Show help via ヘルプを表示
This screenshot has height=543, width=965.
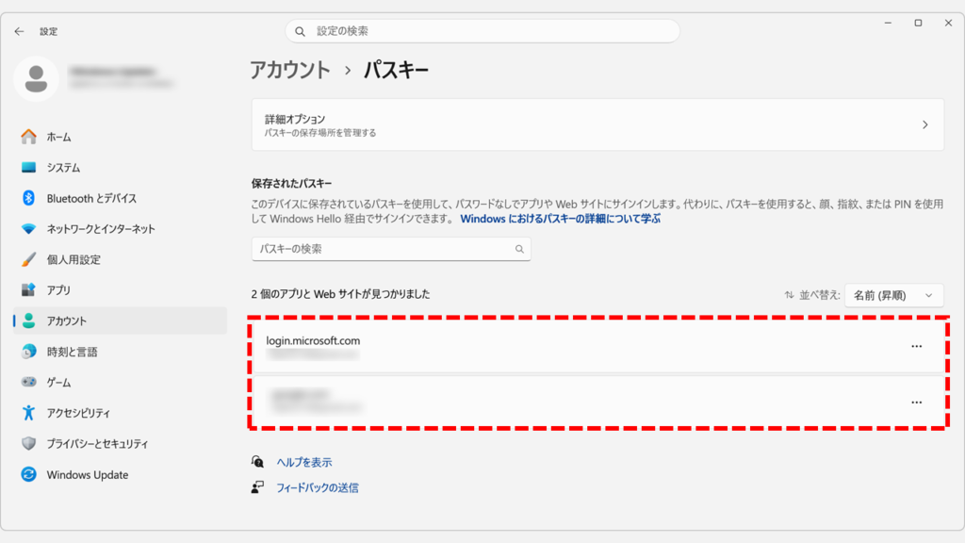click(x=303, y=462)
